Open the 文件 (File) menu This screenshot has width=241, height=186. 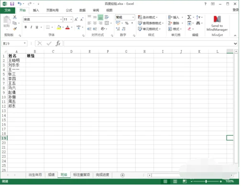click(8, 11)
